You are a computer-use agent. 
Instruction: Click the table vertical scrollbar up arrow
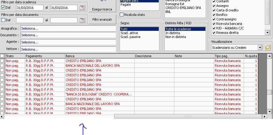pos(269,56)
